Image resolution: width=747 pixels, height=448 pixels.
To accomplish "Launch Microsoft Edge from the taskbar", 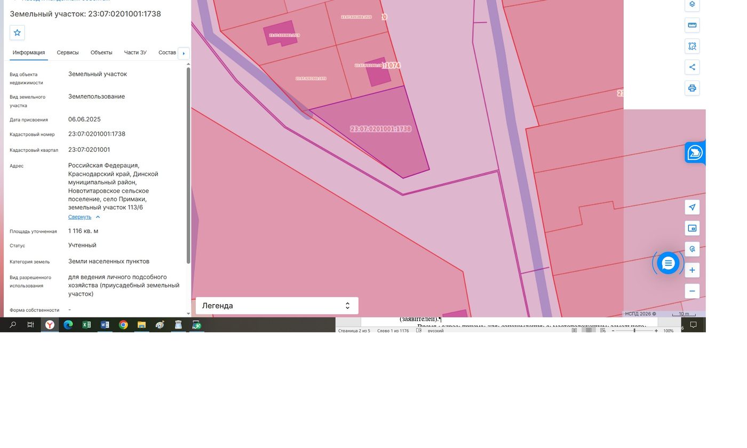I will coord(68,325).
